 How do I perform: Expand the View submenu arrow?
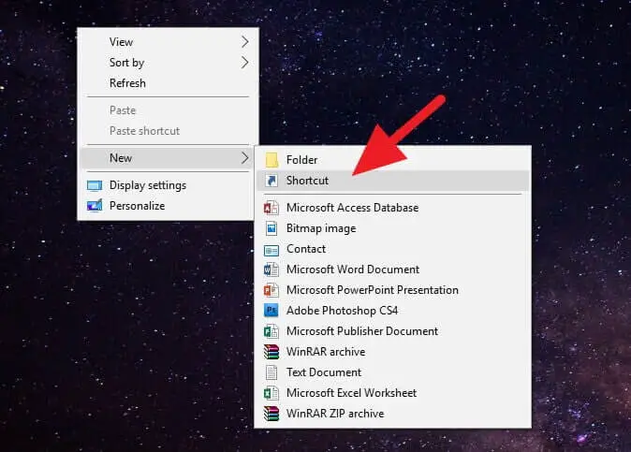244,42
